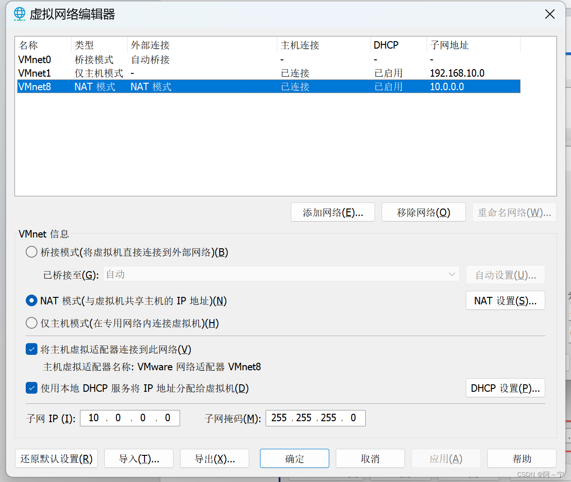
Task: Click 桥接模式 type cell in VMnet0 row
Action: pos(94,60)
